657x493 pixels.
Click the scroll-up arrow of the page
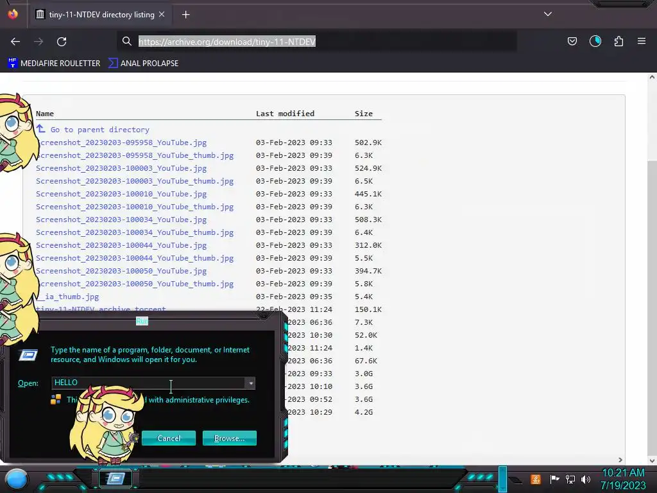pos(652,77)
